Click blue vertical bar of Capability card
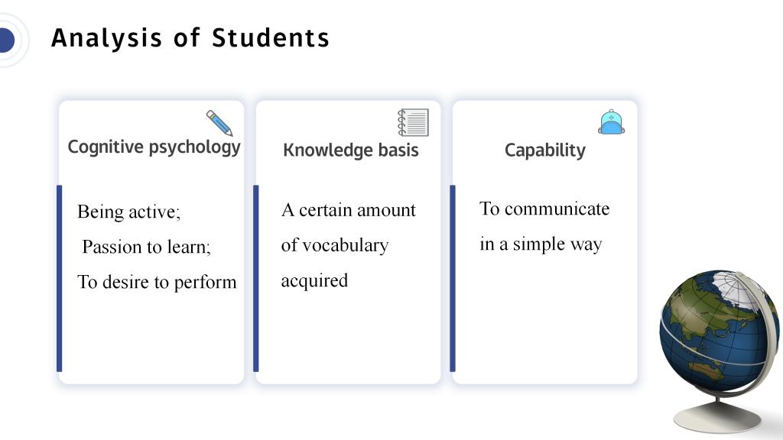The image size is (783, 440). (x=453, y=278)
